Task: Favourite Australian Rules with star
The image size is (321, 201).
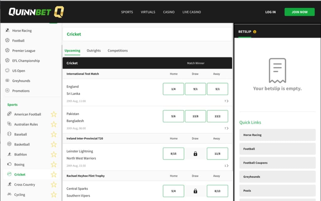Action: (54, 124)
